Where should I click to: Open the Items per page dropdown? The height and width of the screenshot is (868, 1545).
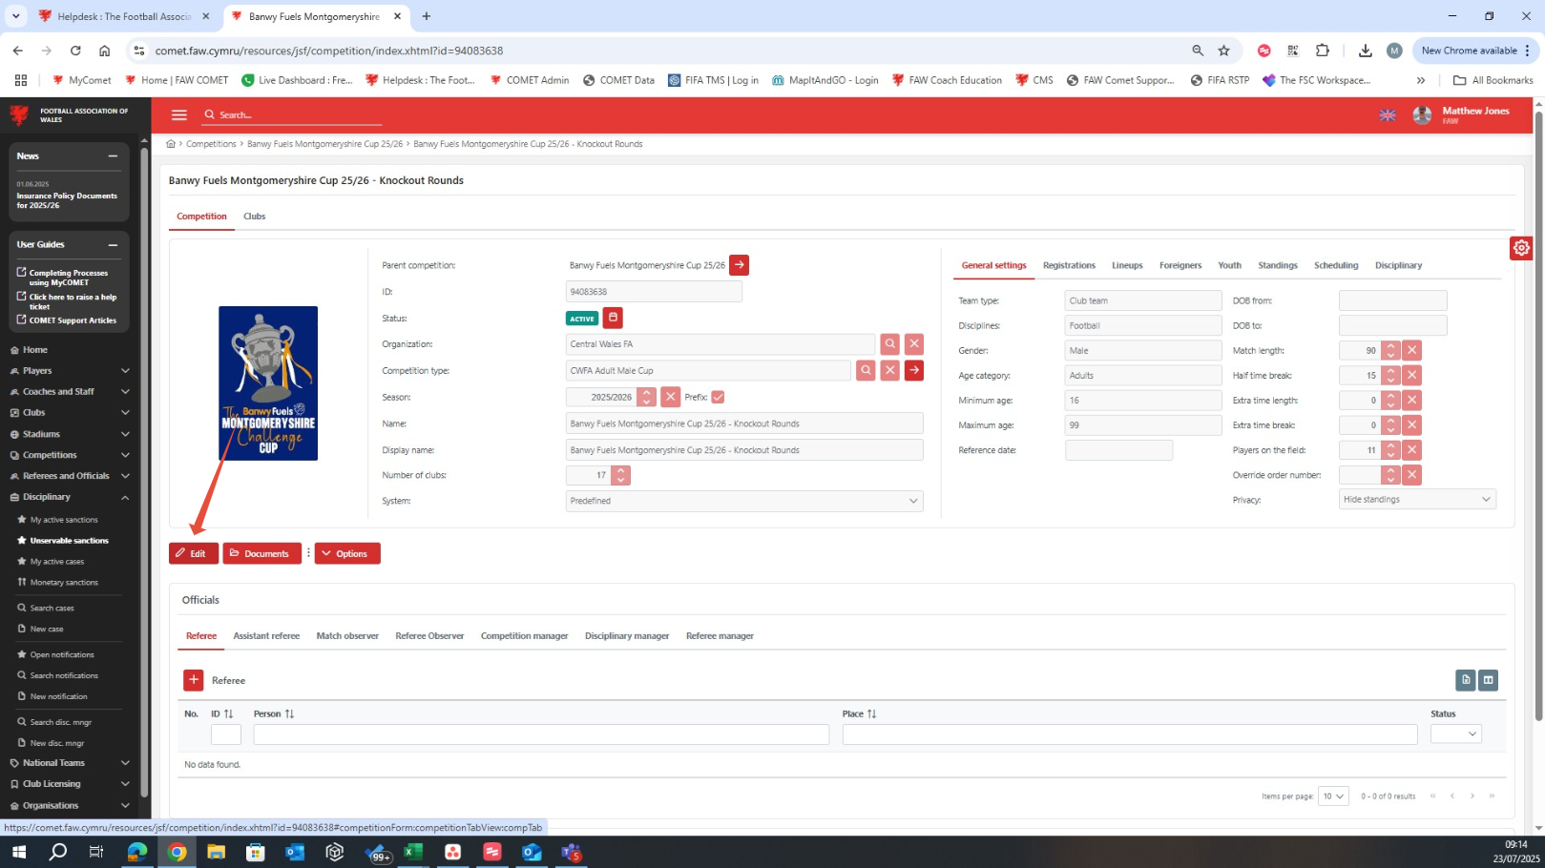point(1333,796)
